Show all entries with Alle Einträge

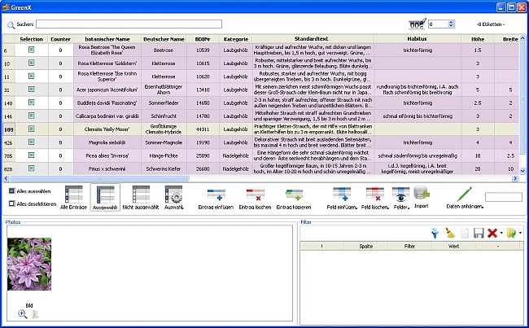73,198
